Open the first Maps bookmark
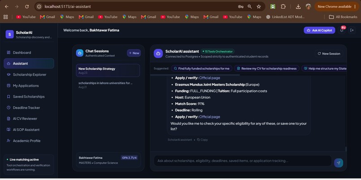 click(x=67, y=17)
